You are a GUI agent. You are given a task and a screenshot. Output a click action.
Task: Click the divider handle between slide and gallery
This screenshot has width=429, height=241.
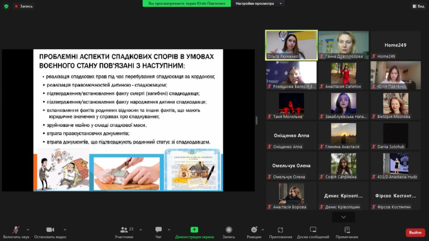point(256,121)
